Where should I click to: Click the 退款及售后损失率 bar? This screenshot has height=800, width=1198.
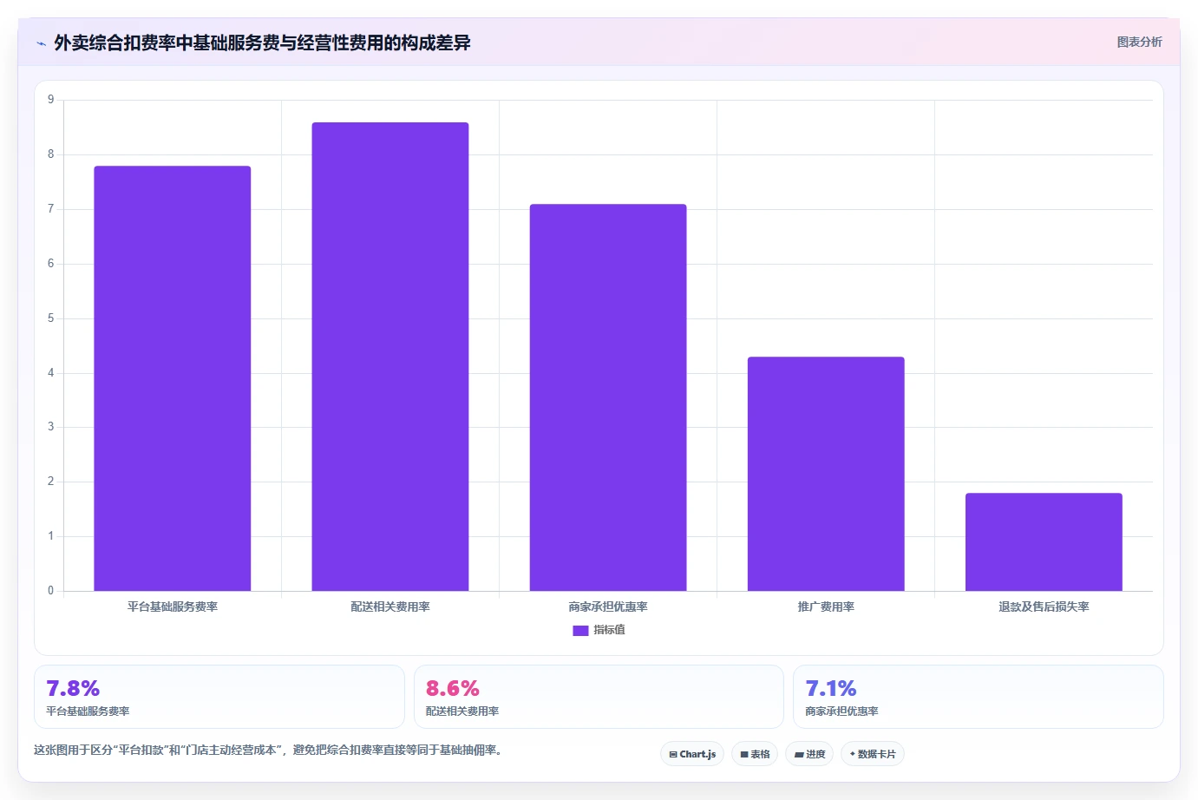(x=1044, y=542)
